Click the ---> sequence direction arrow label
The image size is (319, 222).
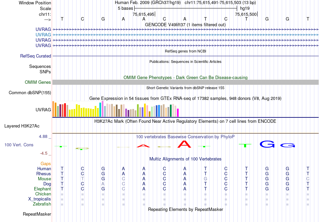(x=47, y=20)
